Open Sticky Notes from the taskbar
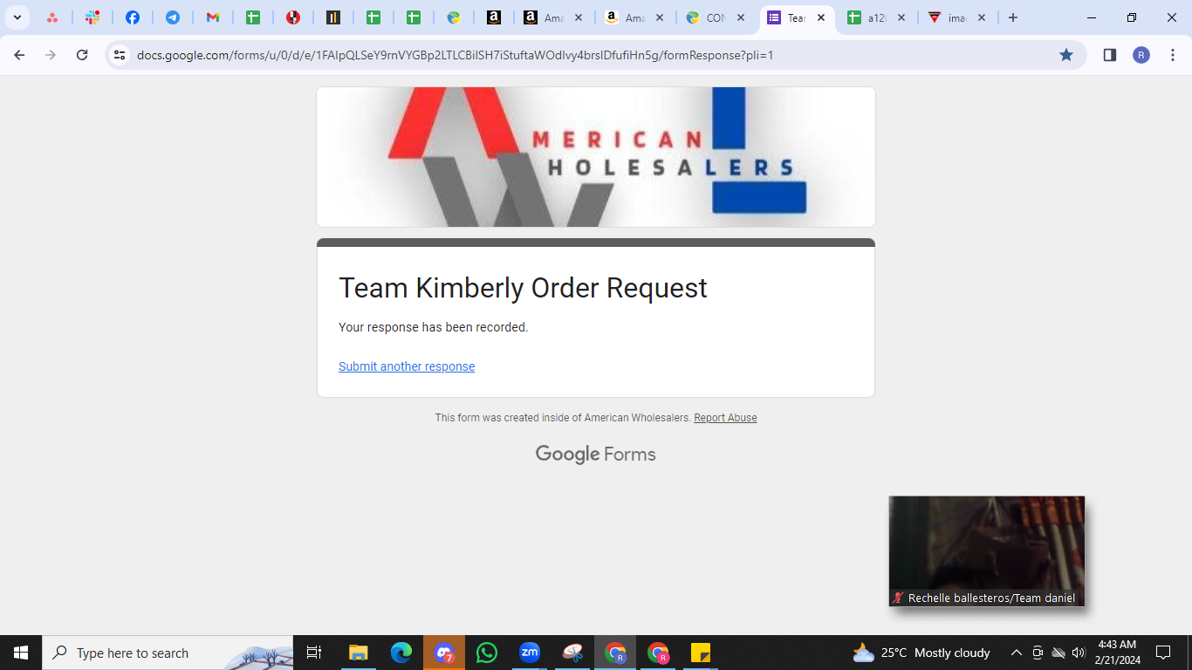This screenshot has height=670, width=1192. click(x=701, y=653)
